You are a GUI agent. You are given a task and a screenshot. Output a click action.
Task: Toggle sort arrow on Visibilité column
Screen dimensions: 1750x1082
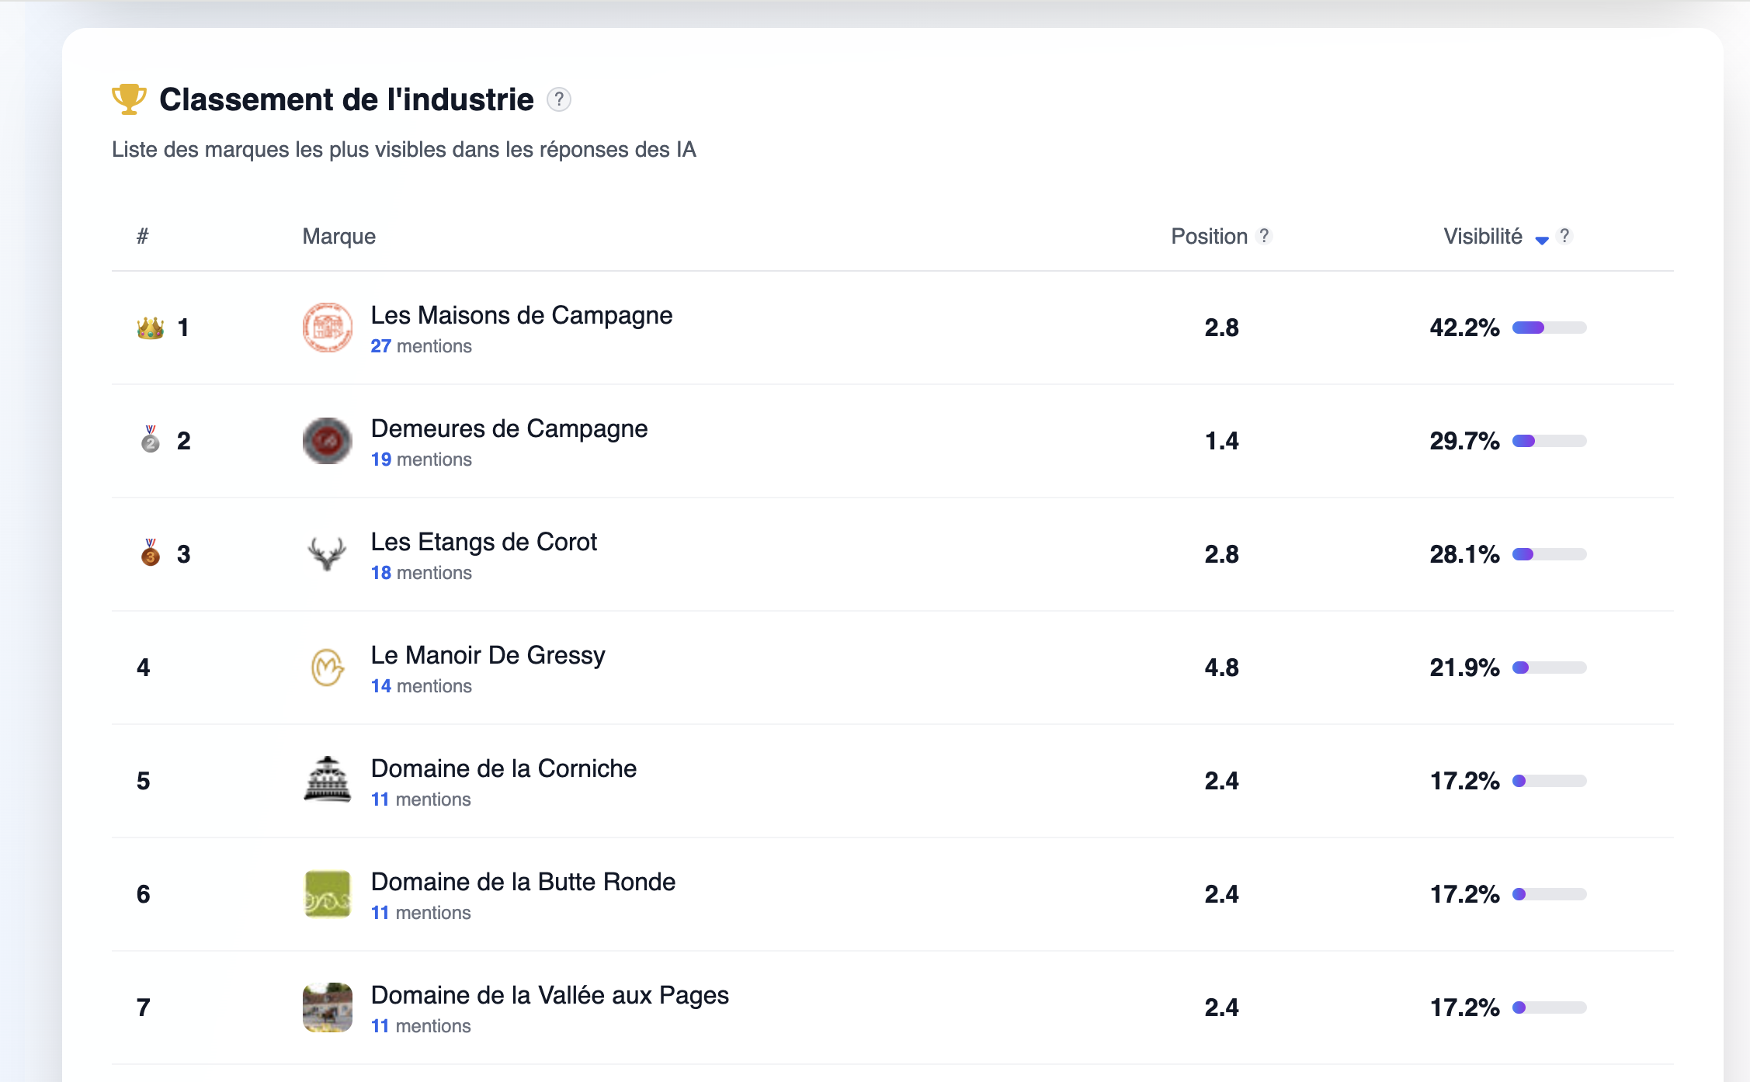pyautogui.click(x=1542, y=240)
